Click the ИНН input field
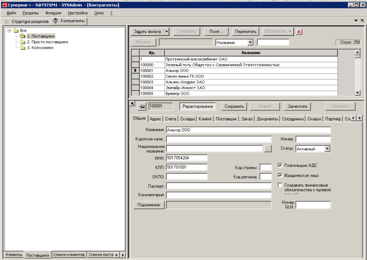This screenshot has width=367, height=260. (x=187, y=158)
